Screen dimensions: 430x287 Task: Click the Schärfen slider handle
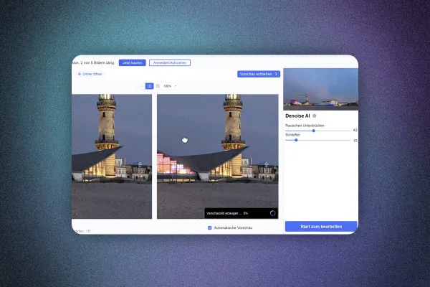[296, 140]
